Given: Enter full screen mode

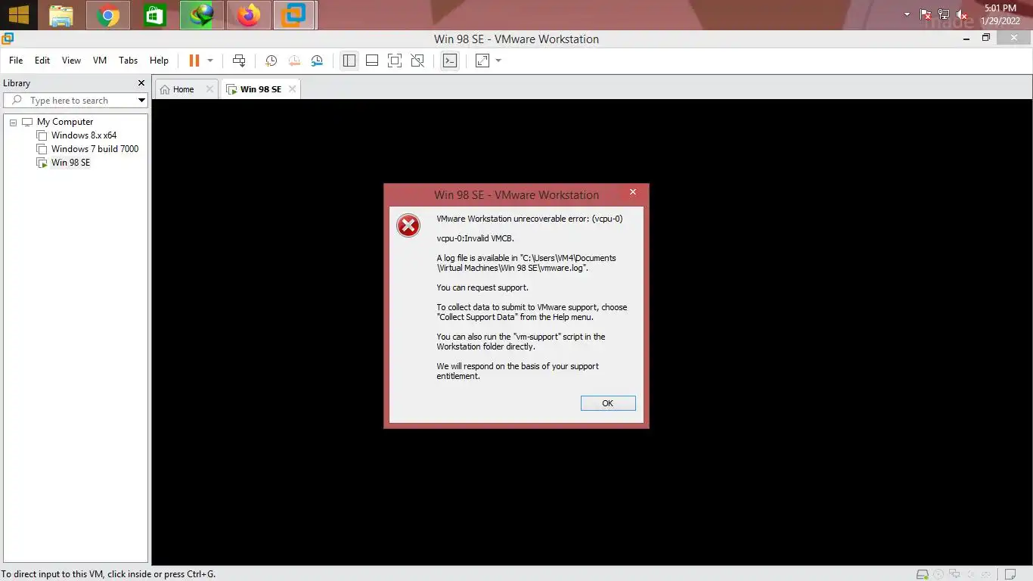Looking at the screenshot, I should pos(395,61).
